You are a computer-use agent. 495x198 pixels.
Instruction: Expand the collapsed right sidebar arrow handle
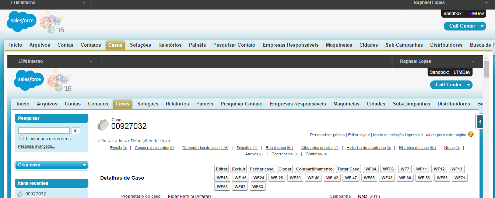click(x=480, y=121)
